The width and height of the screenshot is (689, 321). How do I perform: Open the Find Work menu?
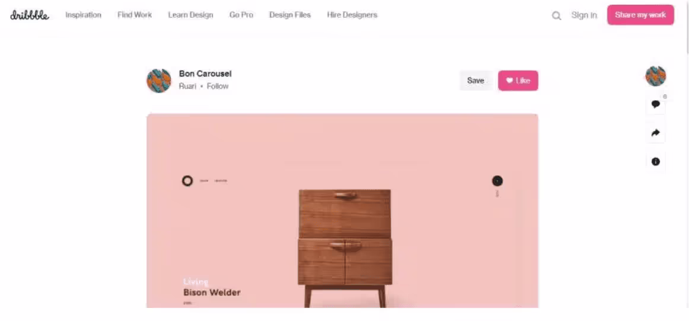(135, 15)
